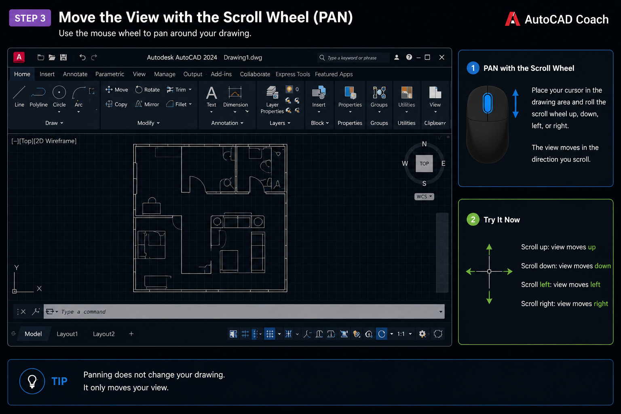Switch to the Annotate ribbon tab
This screenshot has width=621, height=414.
tap(75, 74)
